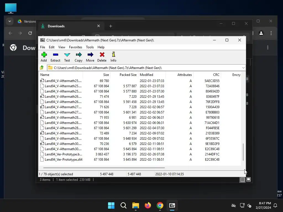Select the file with CRC 8360497F
The width and height of the screenshot is (283, 212).
pyautogui.click(x=140, y=96)
